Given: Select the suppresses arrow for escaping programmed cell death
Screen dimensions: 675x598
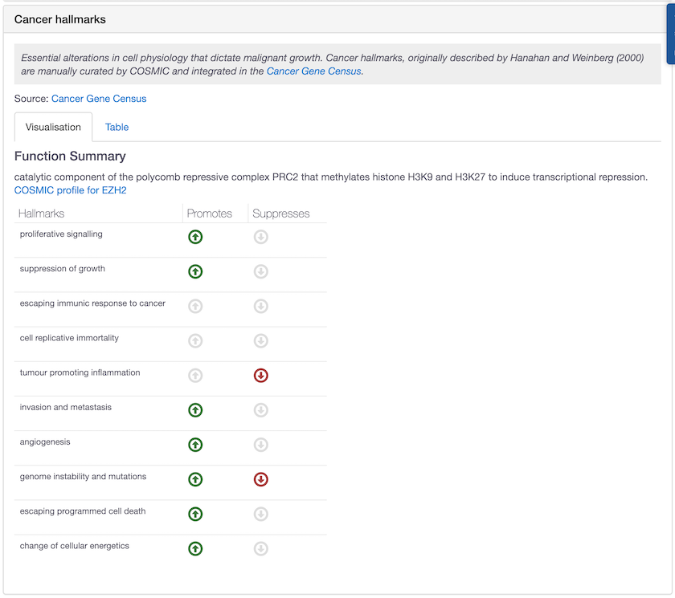Looking at the screenshot, I should coord(261,514).
